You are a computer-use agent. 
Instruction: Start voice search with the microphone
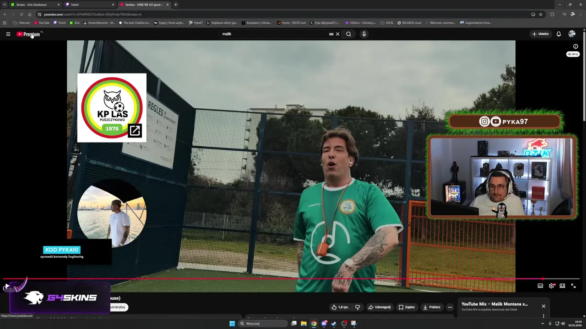364,34
